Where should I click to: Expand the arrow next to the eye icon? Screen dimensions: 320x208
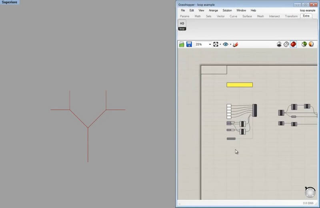pyautogui.click(x=230, y=44)
